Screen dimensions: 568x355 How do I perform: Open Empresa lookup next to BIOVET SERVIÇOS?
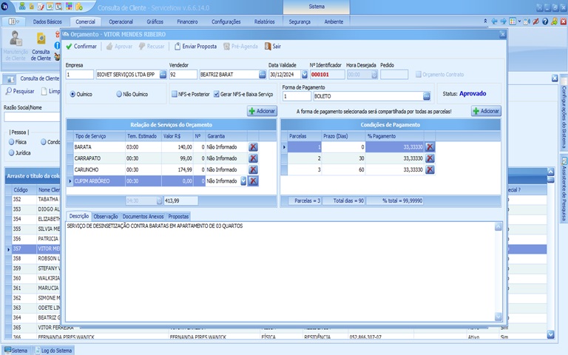pyautogui.click(x=161, y=75)
